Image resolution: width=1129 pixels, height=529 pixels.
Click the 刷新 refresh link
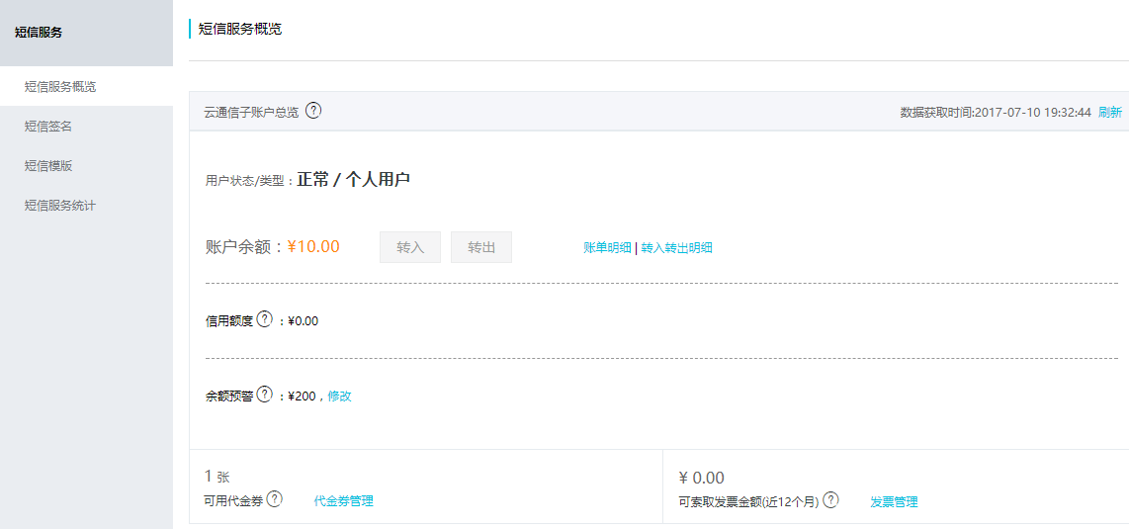click(x=1109, y=113)
